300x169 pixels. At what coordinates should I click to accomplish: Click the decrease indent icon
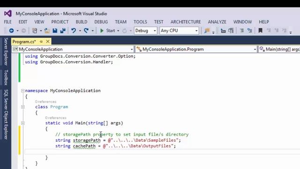point(223,31)
